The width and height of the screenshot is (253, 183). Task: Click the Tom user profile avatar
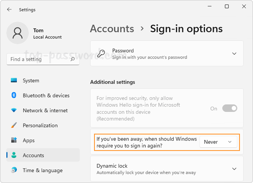[18, 34]
